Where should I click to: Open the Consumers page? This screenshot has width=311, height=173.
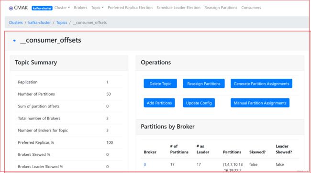click(251, 8)
